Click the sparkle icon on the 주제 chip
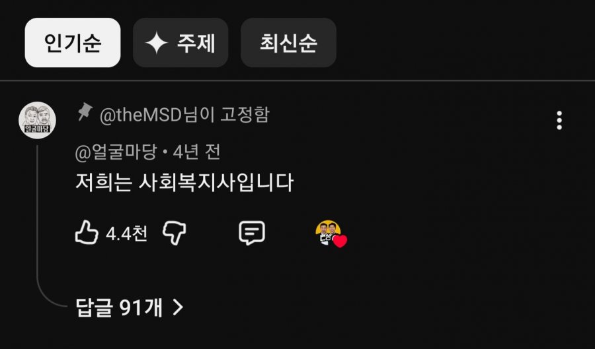The width and height of the screenshot is (595, 349). pyautogui.click(x=157, y=43)
